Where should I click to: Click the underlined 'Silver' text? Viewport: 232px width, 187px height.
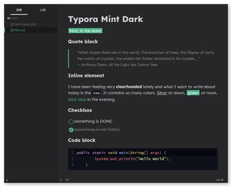pos(162,93)
